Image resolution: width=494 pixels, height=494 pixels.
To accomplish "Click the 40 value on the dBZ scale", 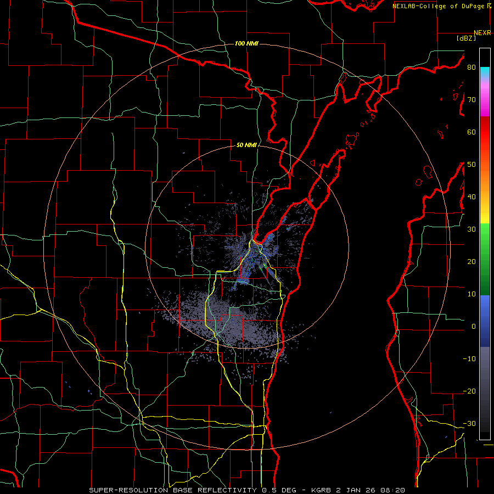I will pos(471,197).
